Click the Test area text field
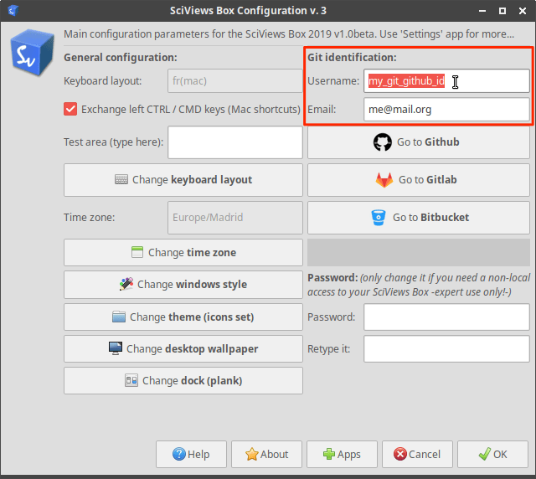536x479 pixels. (235, 142)
